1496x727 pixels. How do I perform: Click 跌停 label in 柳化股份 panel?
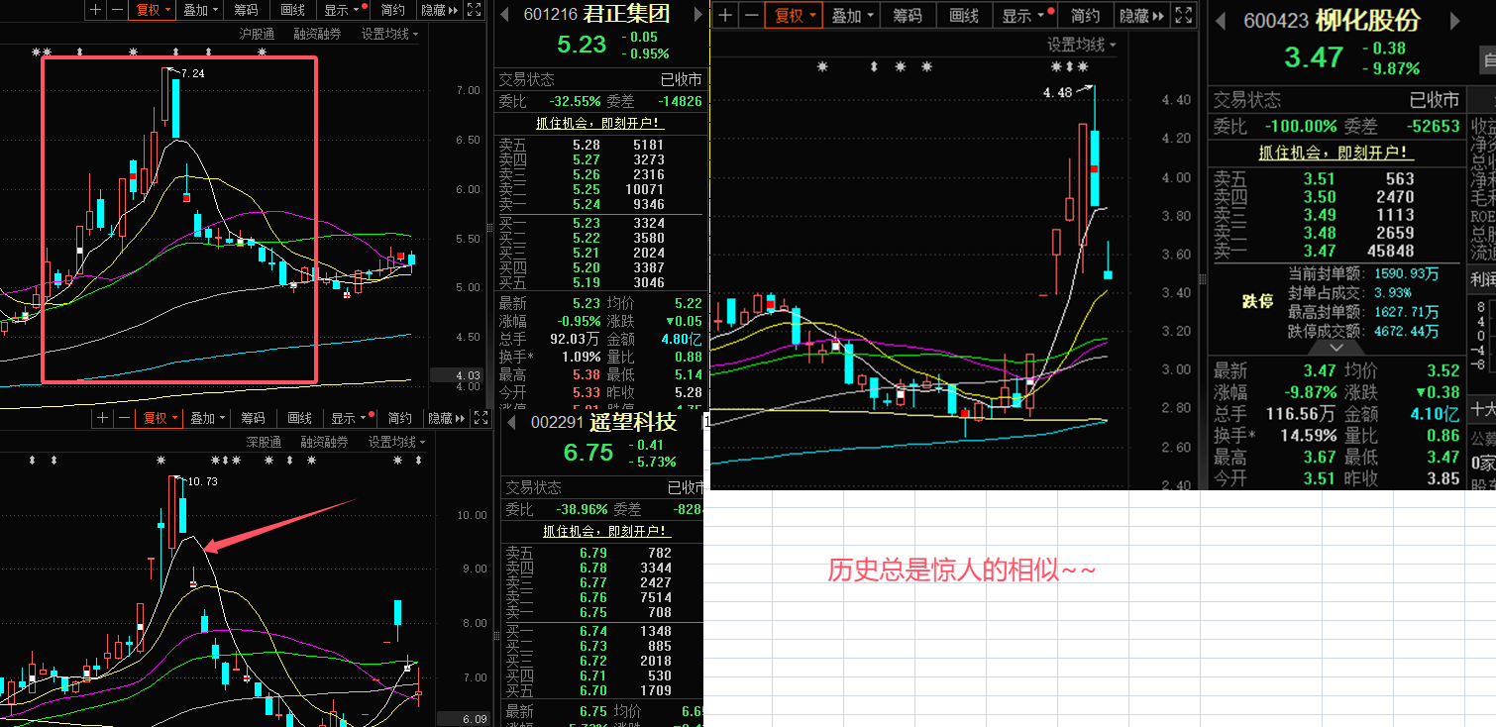(x=1257, y=301)
